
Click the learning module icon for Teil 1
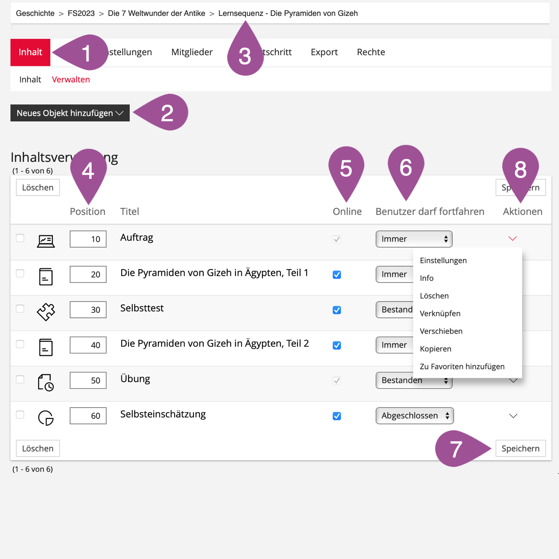(x=46, y=276)
